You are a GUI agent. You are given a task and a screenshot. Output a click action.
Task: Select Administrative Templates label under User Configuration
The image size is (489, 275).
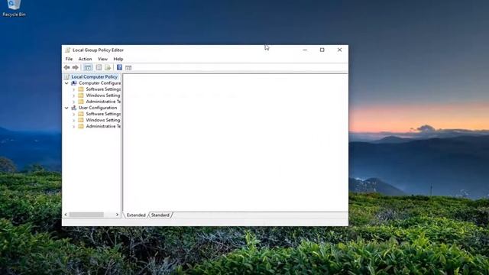click(x=103, y=126)
